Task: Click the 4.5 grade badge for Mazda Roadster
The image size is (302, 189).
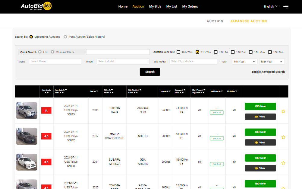Action: pos(46,136)
